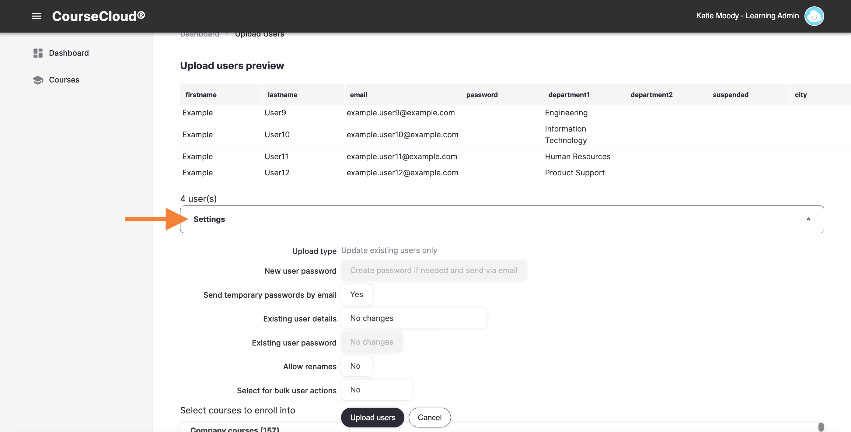Open New user password dropdown

434,270
